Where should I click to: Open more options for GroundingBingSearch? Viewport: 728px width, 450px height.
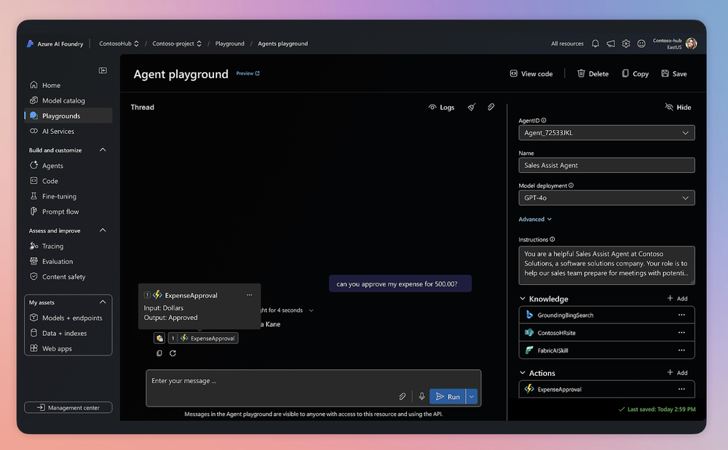coord(681,315)
